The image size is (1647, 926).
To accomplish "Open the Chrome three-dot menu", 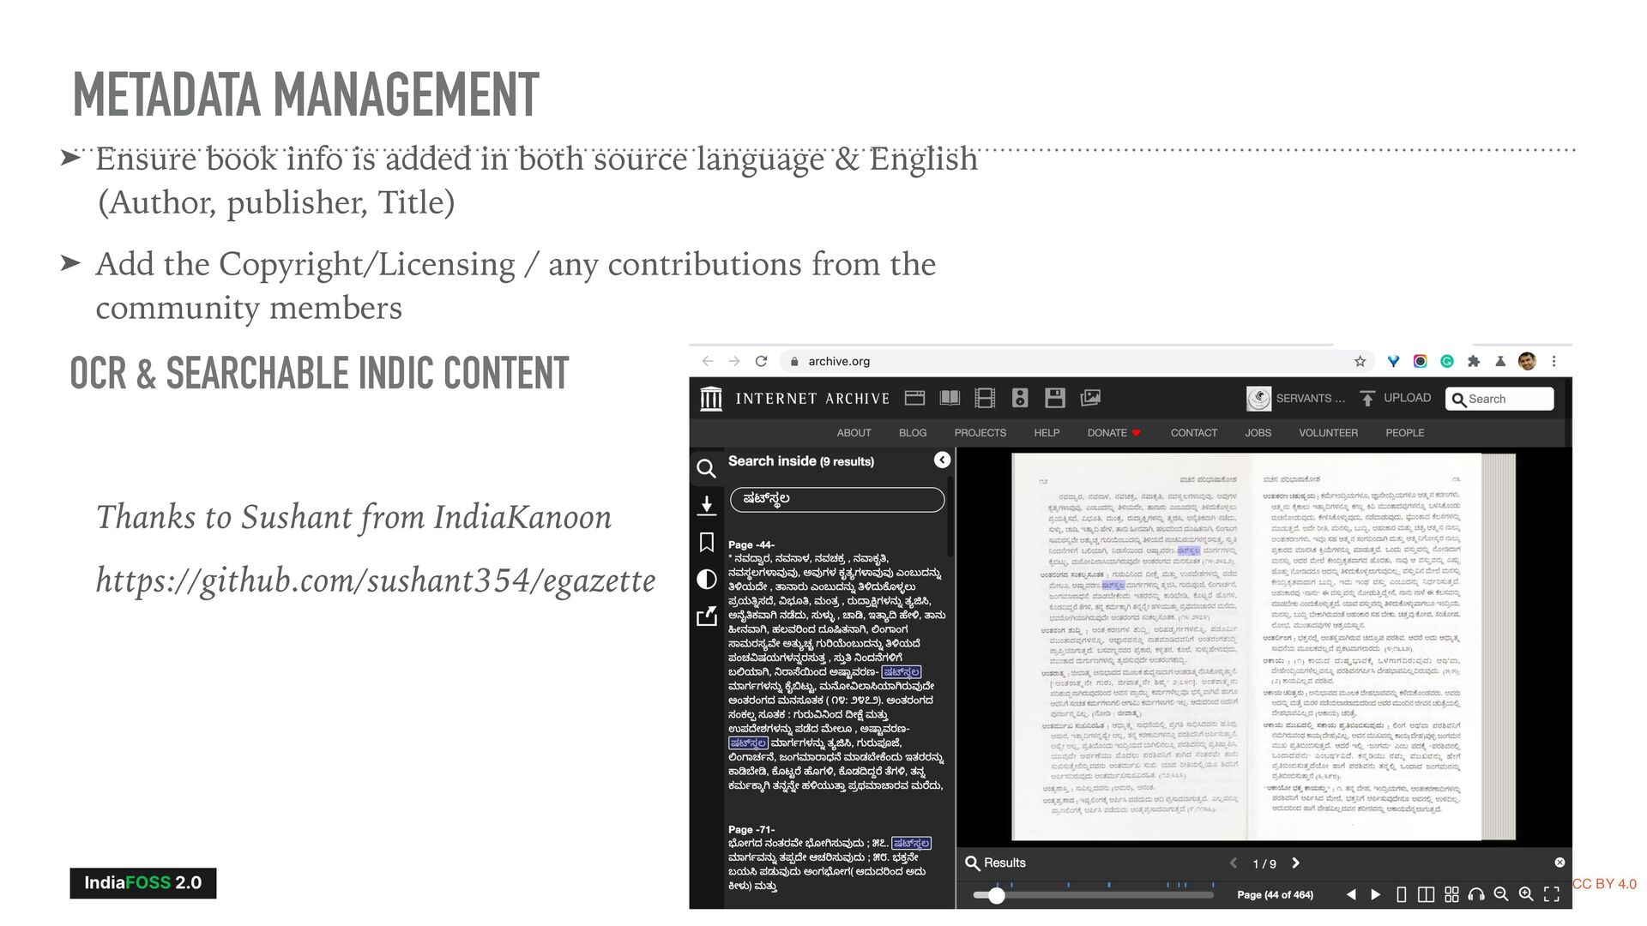I will click(x=1553, y=361).
